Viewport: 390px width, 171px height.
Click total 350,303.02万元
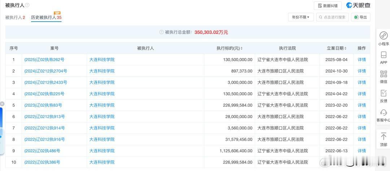(x=211, y=32)
